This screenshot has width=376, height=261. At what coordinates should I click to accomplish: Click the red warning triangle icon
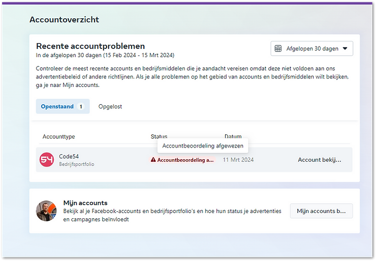pyautogui.click(x=153, y=160)
